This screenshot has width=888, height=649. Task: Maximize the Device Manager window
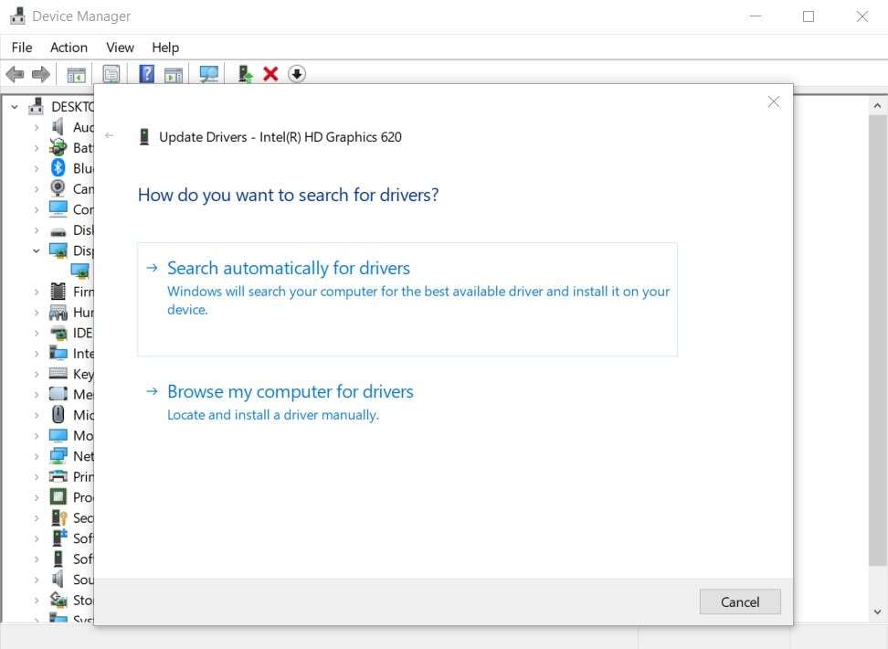coord(809,16)
